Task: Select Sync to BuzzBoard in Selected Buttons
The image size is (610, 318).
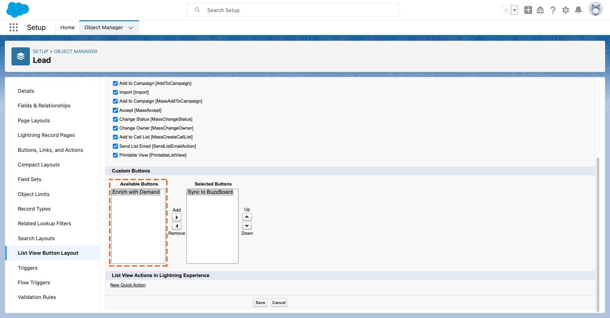Action: coord(210,192)
